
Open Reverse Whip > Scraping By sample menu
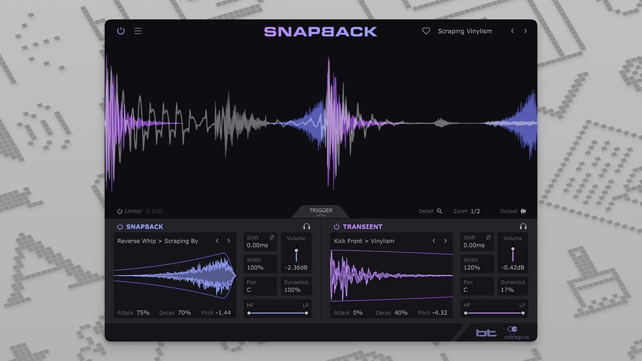coord(157,241)
